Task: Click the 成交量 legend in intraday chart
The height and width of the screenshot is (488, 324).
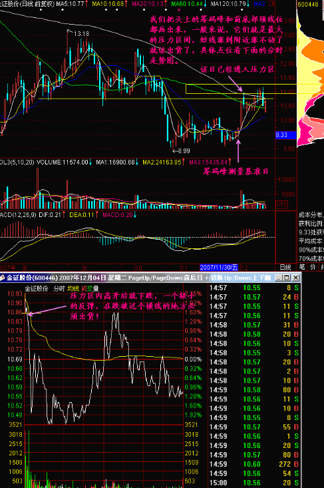Action: (90, 288)
